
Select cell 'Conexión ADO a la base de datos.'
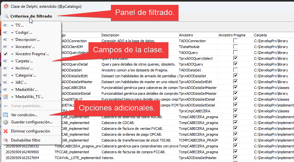pos(140,41)
